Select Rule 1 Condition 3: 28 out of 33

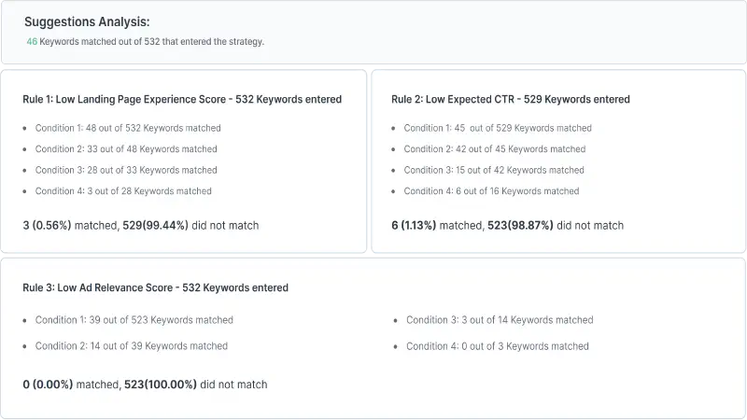tap(126, 170)
